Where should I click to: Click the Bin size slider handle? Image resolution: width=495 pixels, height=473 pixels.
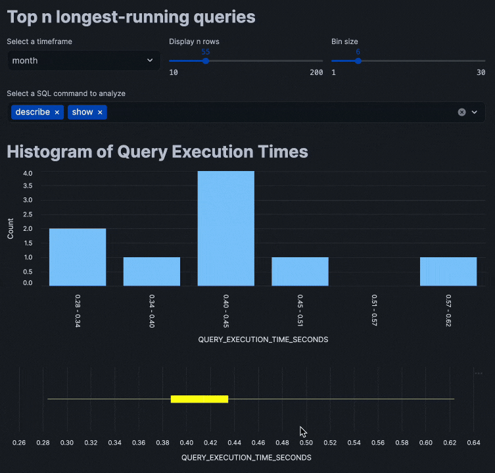click(358, 61)
